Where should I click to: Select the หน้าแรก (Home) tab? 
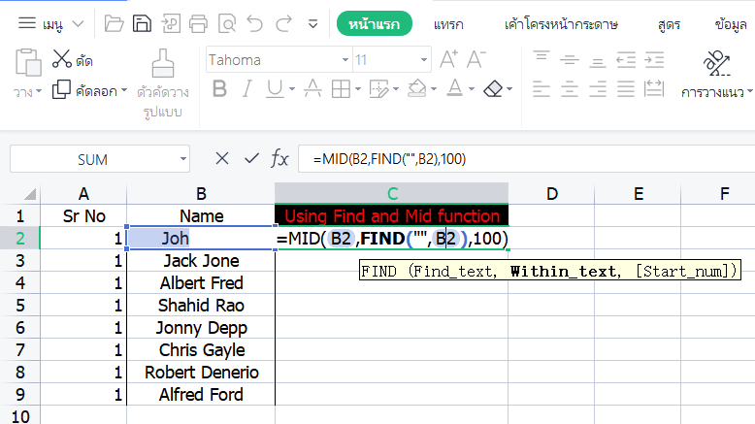(375, 23)
